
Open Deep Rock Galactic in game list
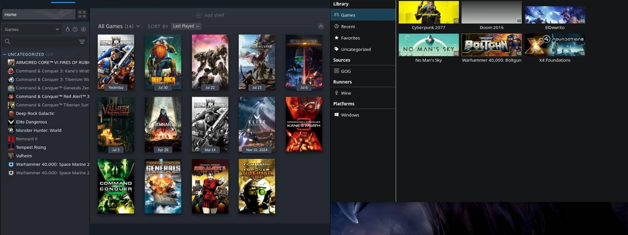(35, 114)
